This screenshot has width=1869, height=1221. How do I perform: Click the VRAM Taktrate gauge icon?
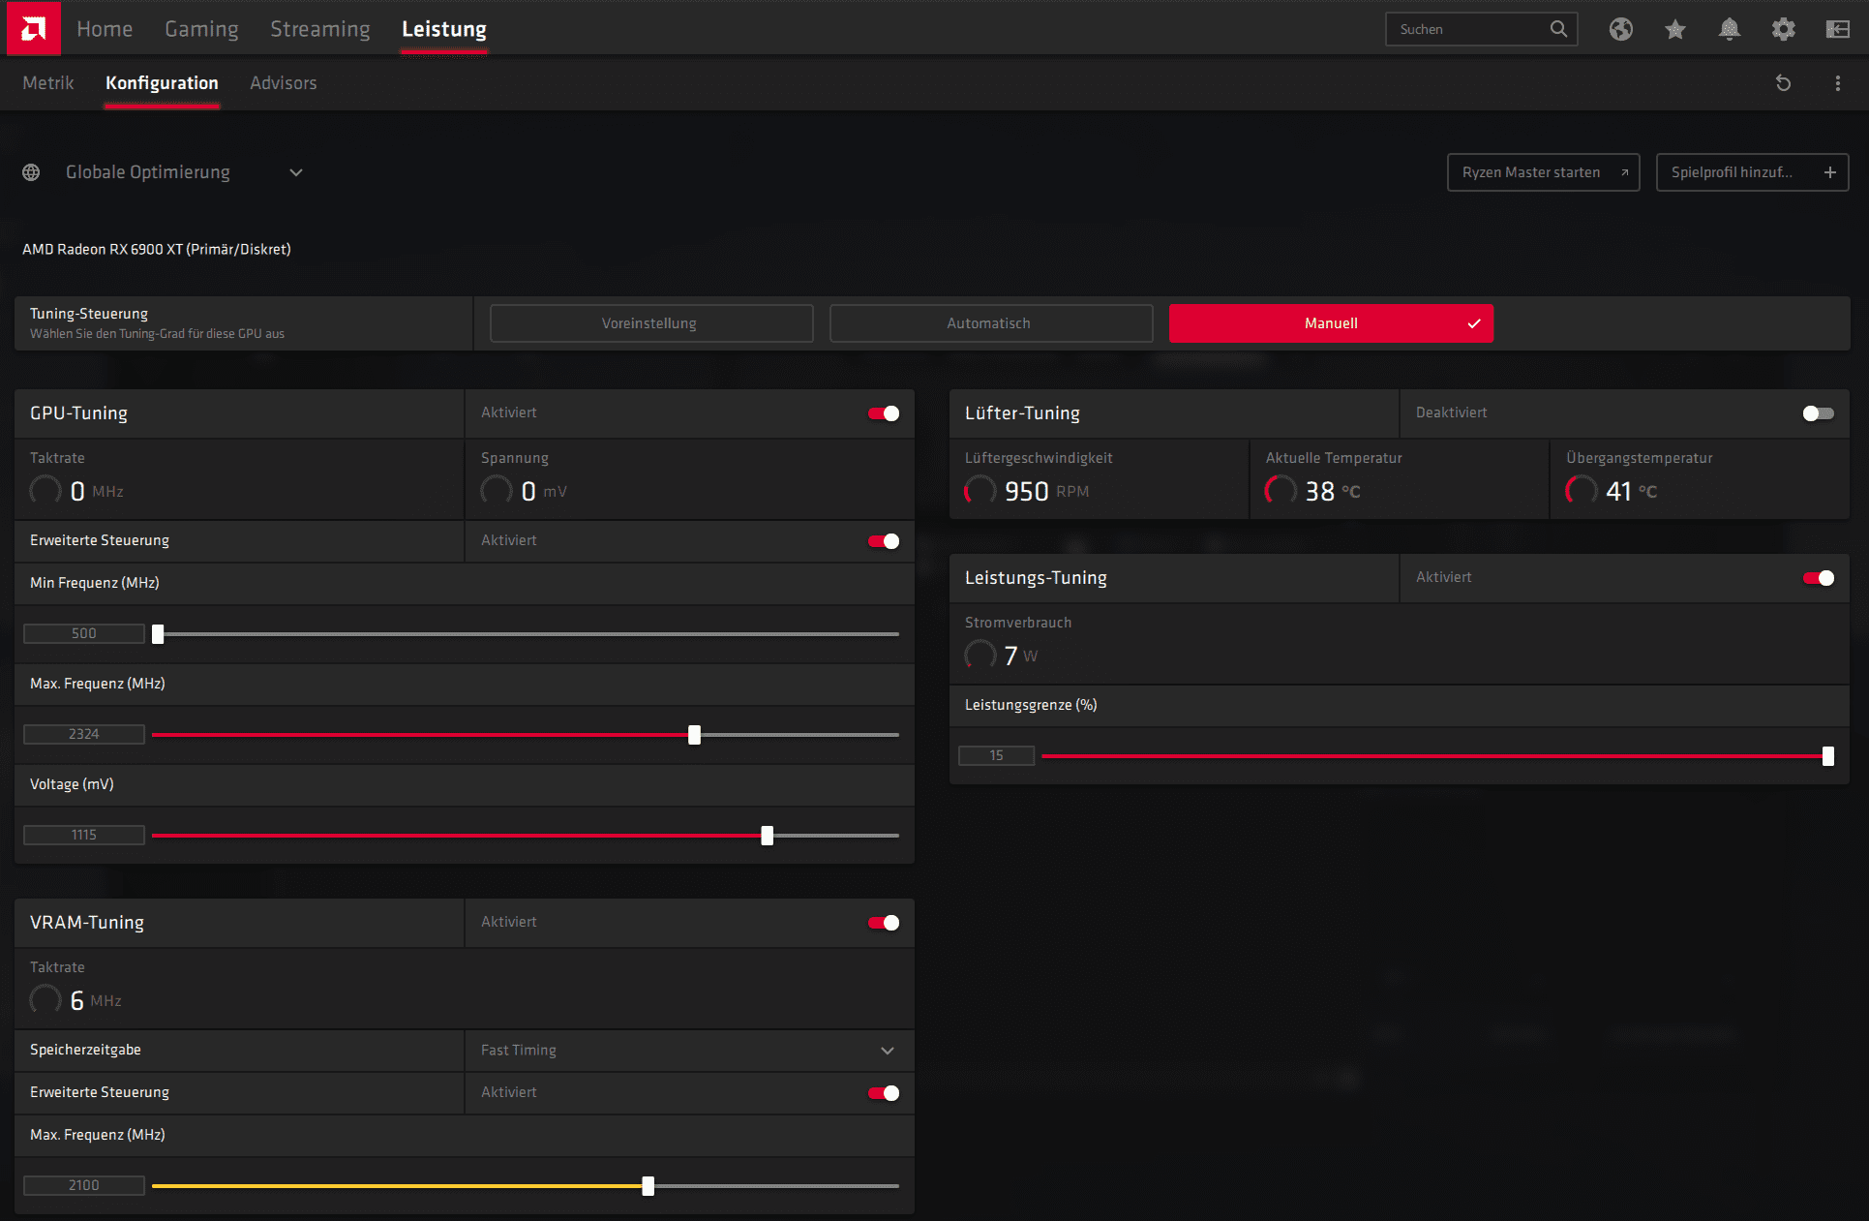[45, 999]
